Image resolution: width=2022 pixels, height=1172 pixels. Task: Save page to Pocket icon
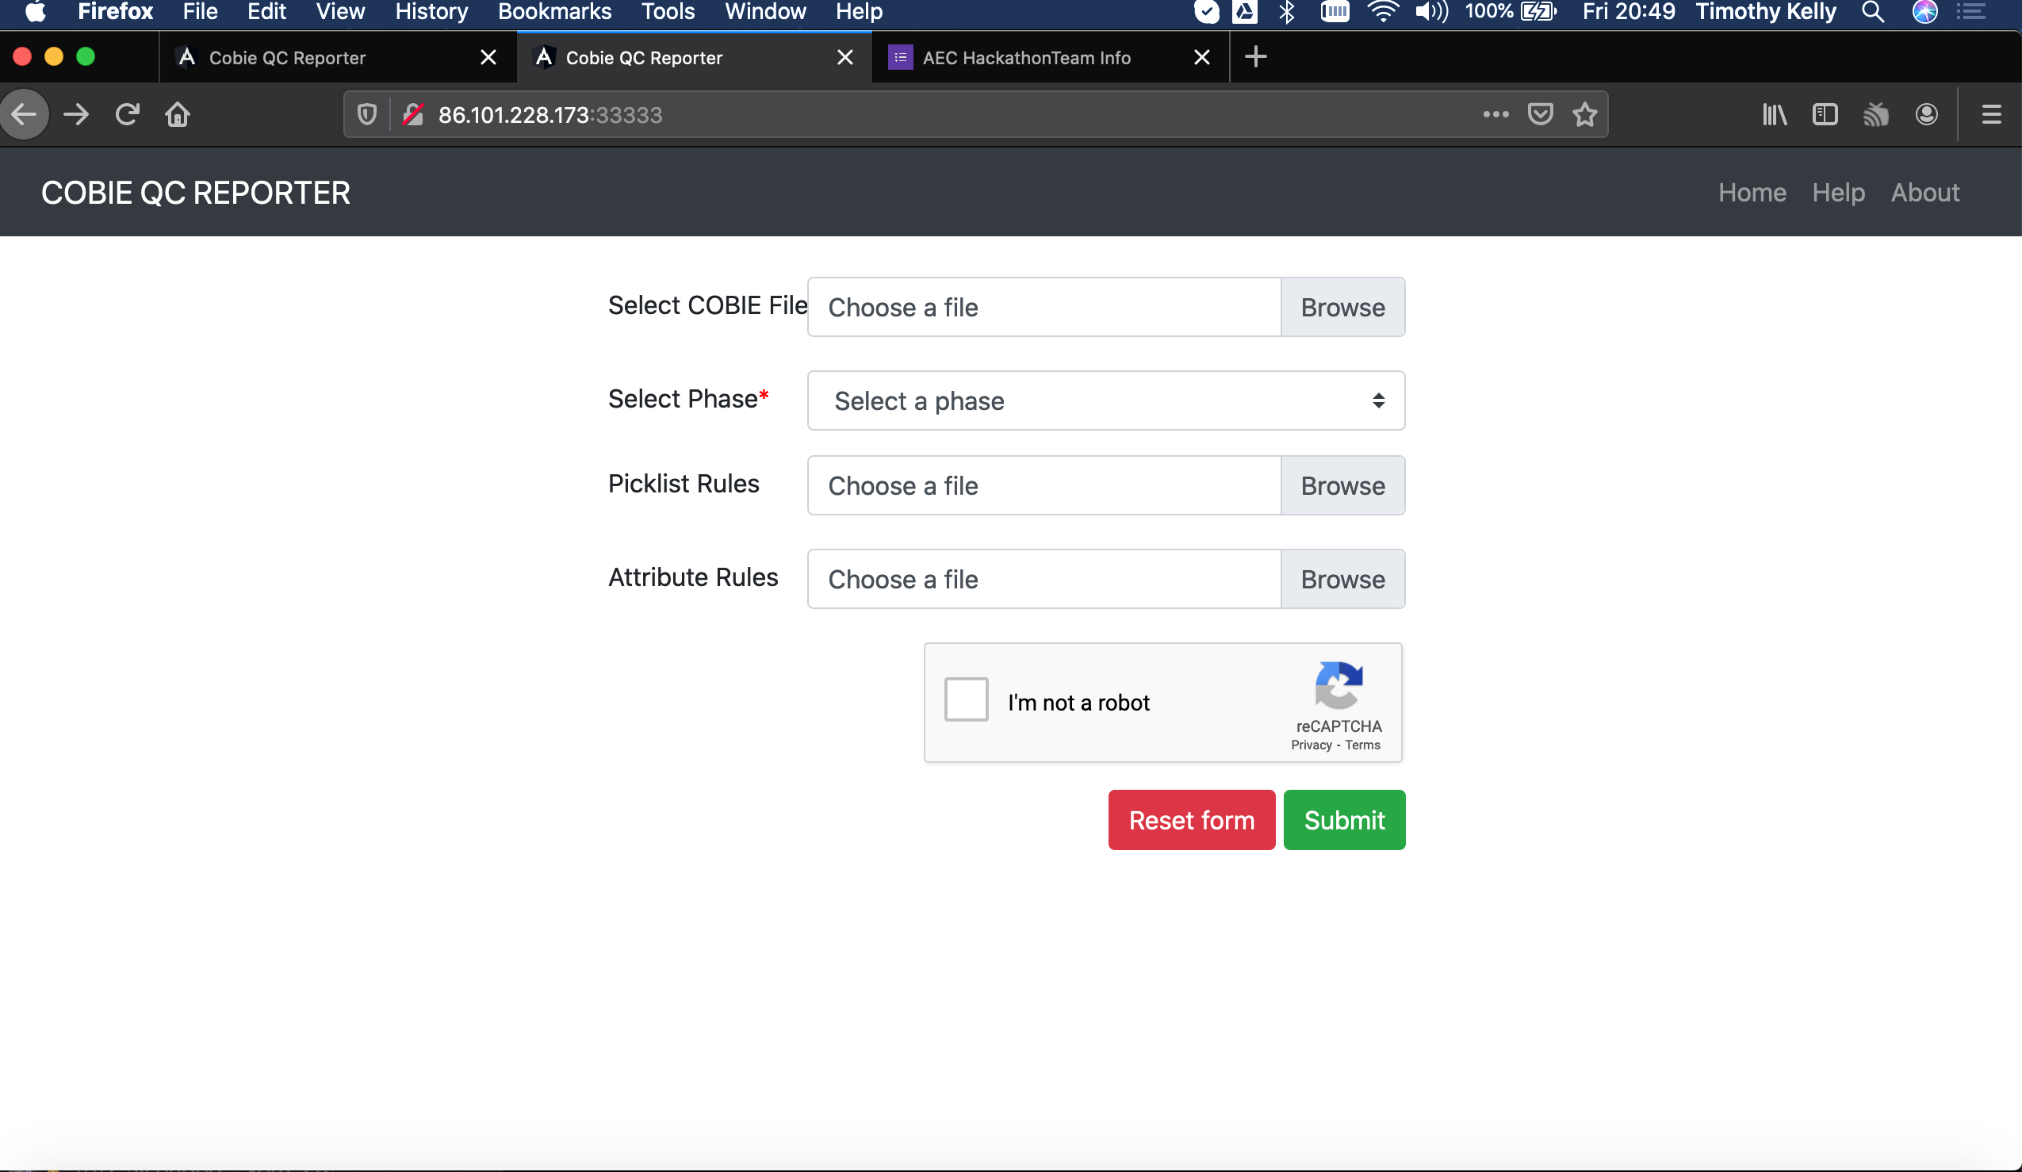[x=1540, y=115]
